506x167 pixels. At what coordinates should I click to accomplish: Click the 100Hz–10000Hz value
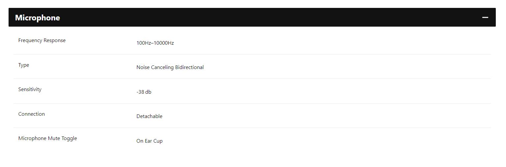pos(155,43)
